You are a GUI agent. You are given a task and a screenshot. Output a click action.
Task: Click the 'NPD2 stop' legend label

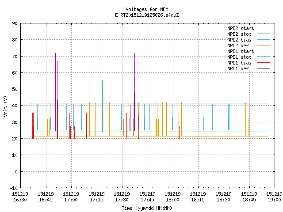[x=239, y=34]
